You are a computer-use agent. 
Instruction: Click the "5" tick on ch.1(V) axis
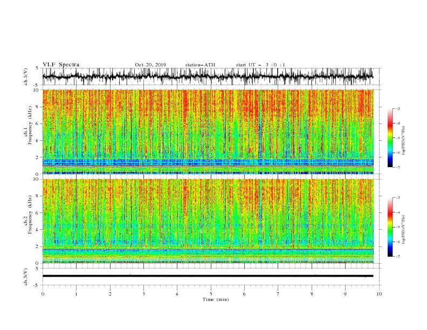click(x=38, y=68)
